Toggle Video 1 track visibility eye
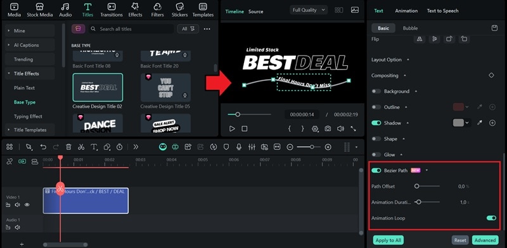507x248 pixels. pyautogui.click(x=27, y=205)
